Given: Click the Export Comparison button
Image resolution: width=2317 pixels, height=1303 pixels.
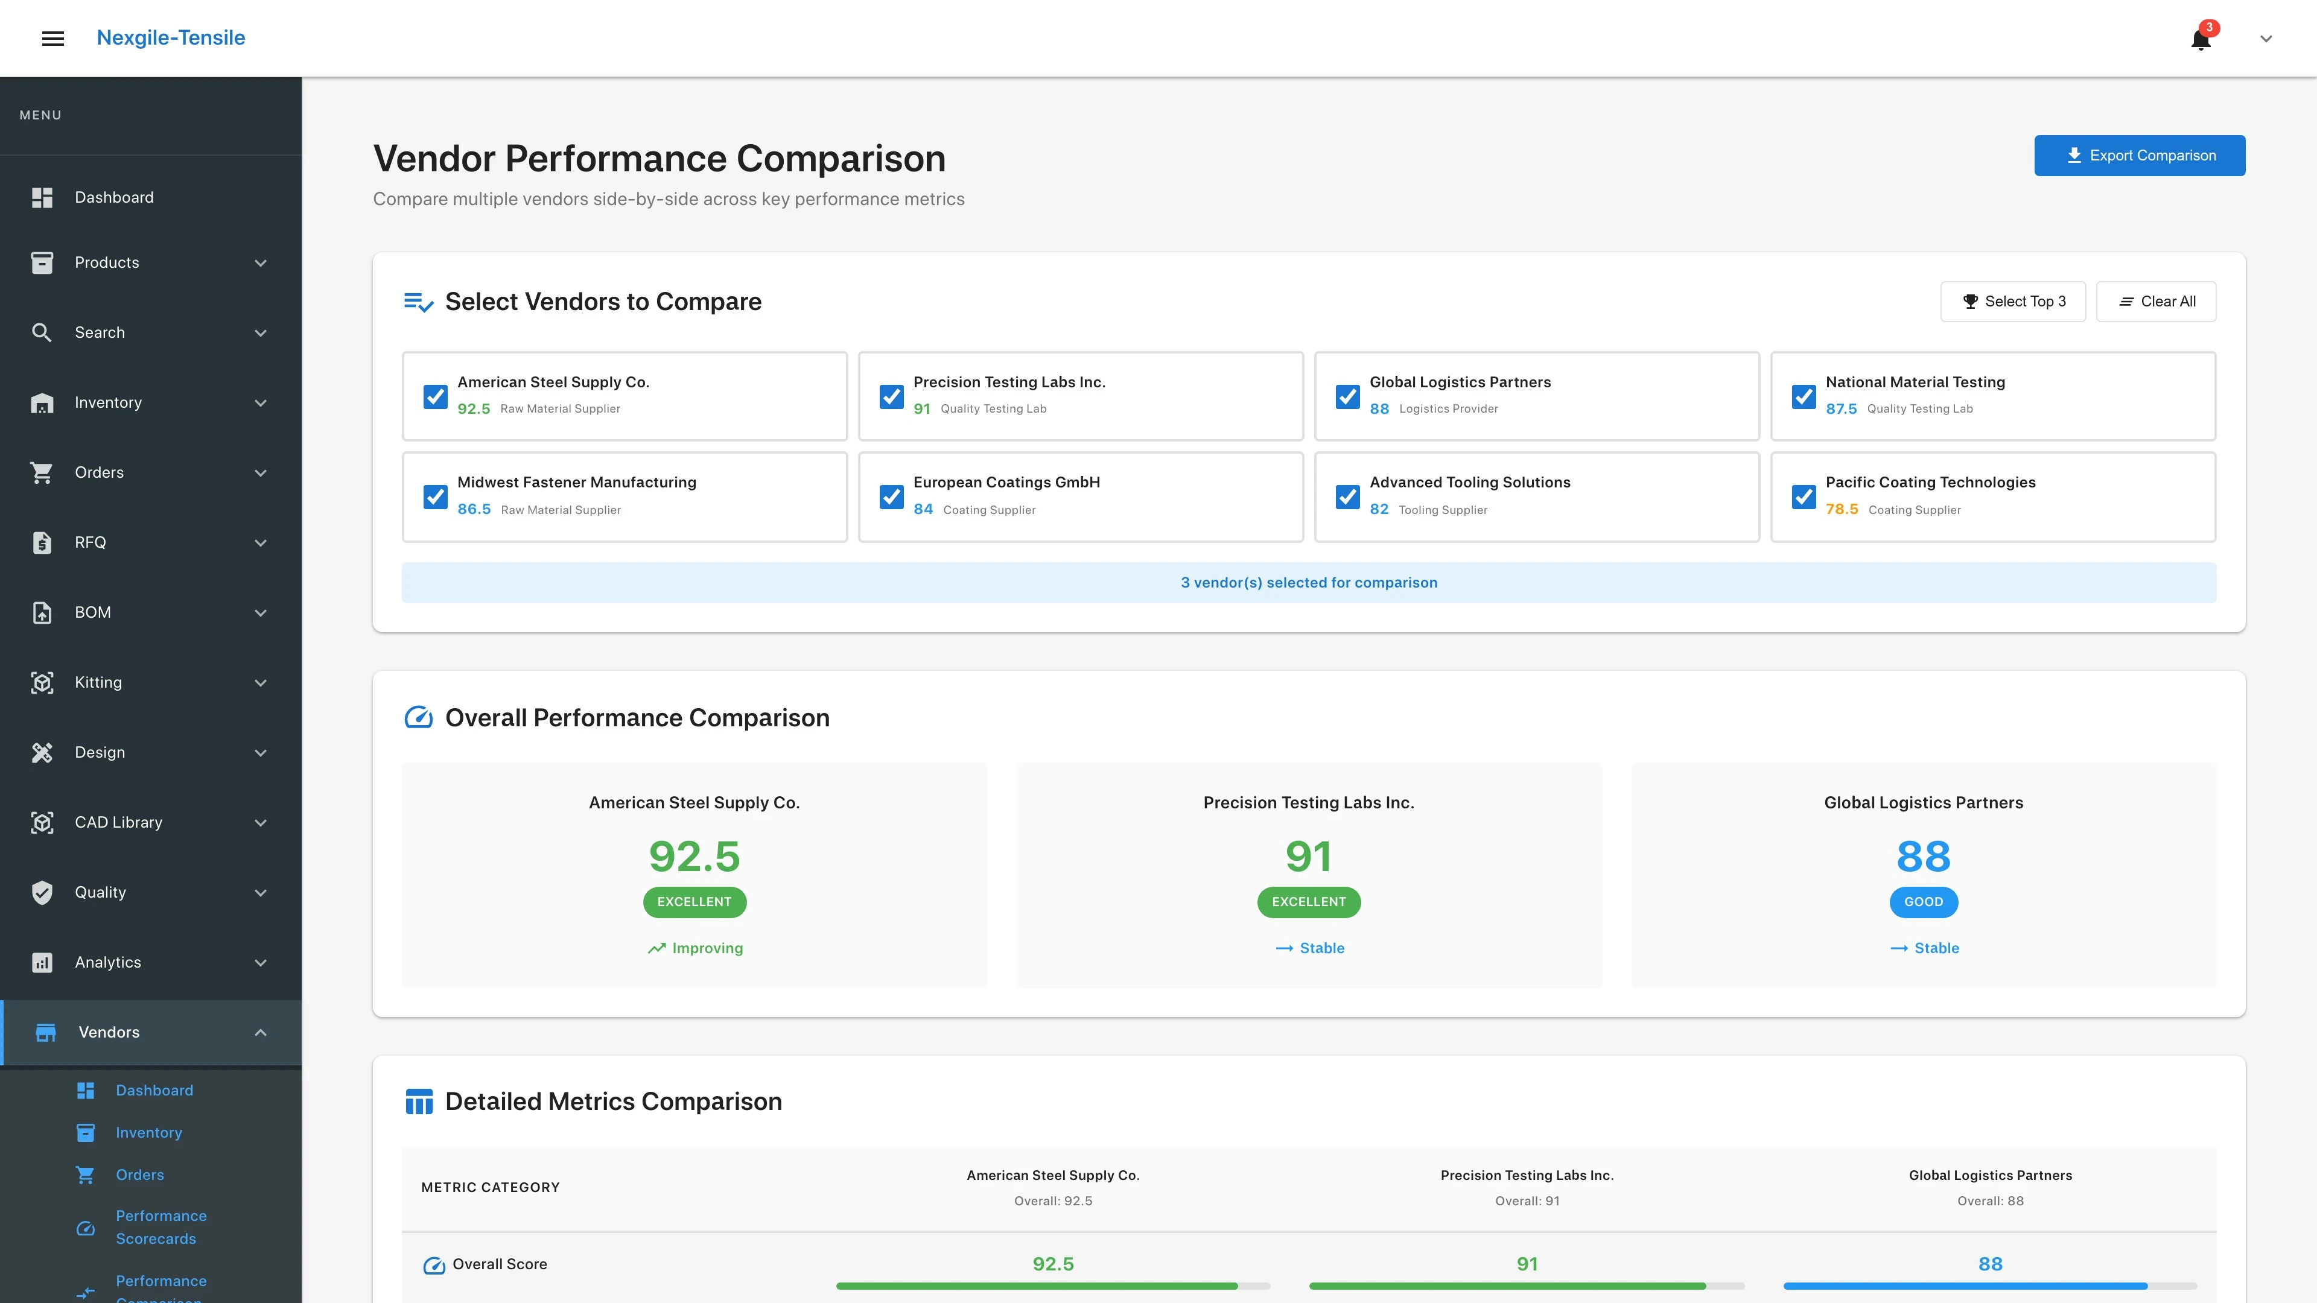Looking at the screenshot, I should click(2140, 154).
